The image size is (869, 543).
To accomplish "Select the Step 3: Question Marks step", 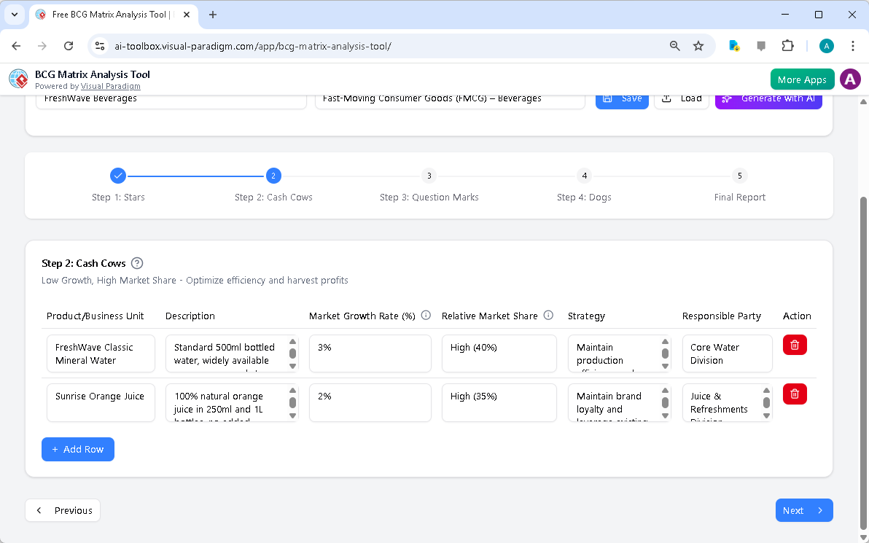I will click(429, 176).
